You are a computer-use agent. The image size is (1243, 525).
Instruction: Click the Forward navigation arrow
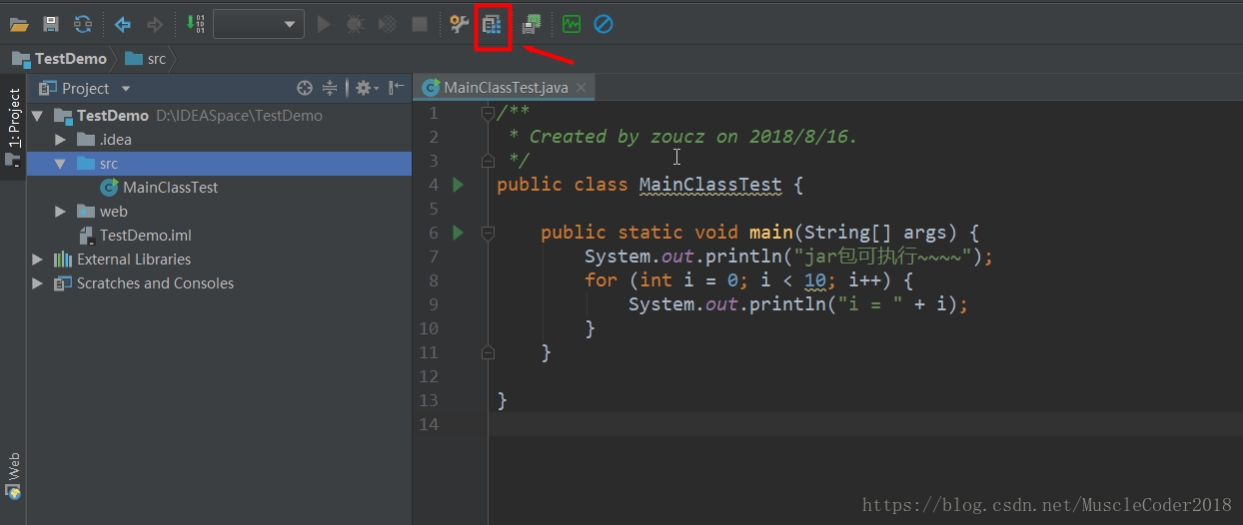155,24
